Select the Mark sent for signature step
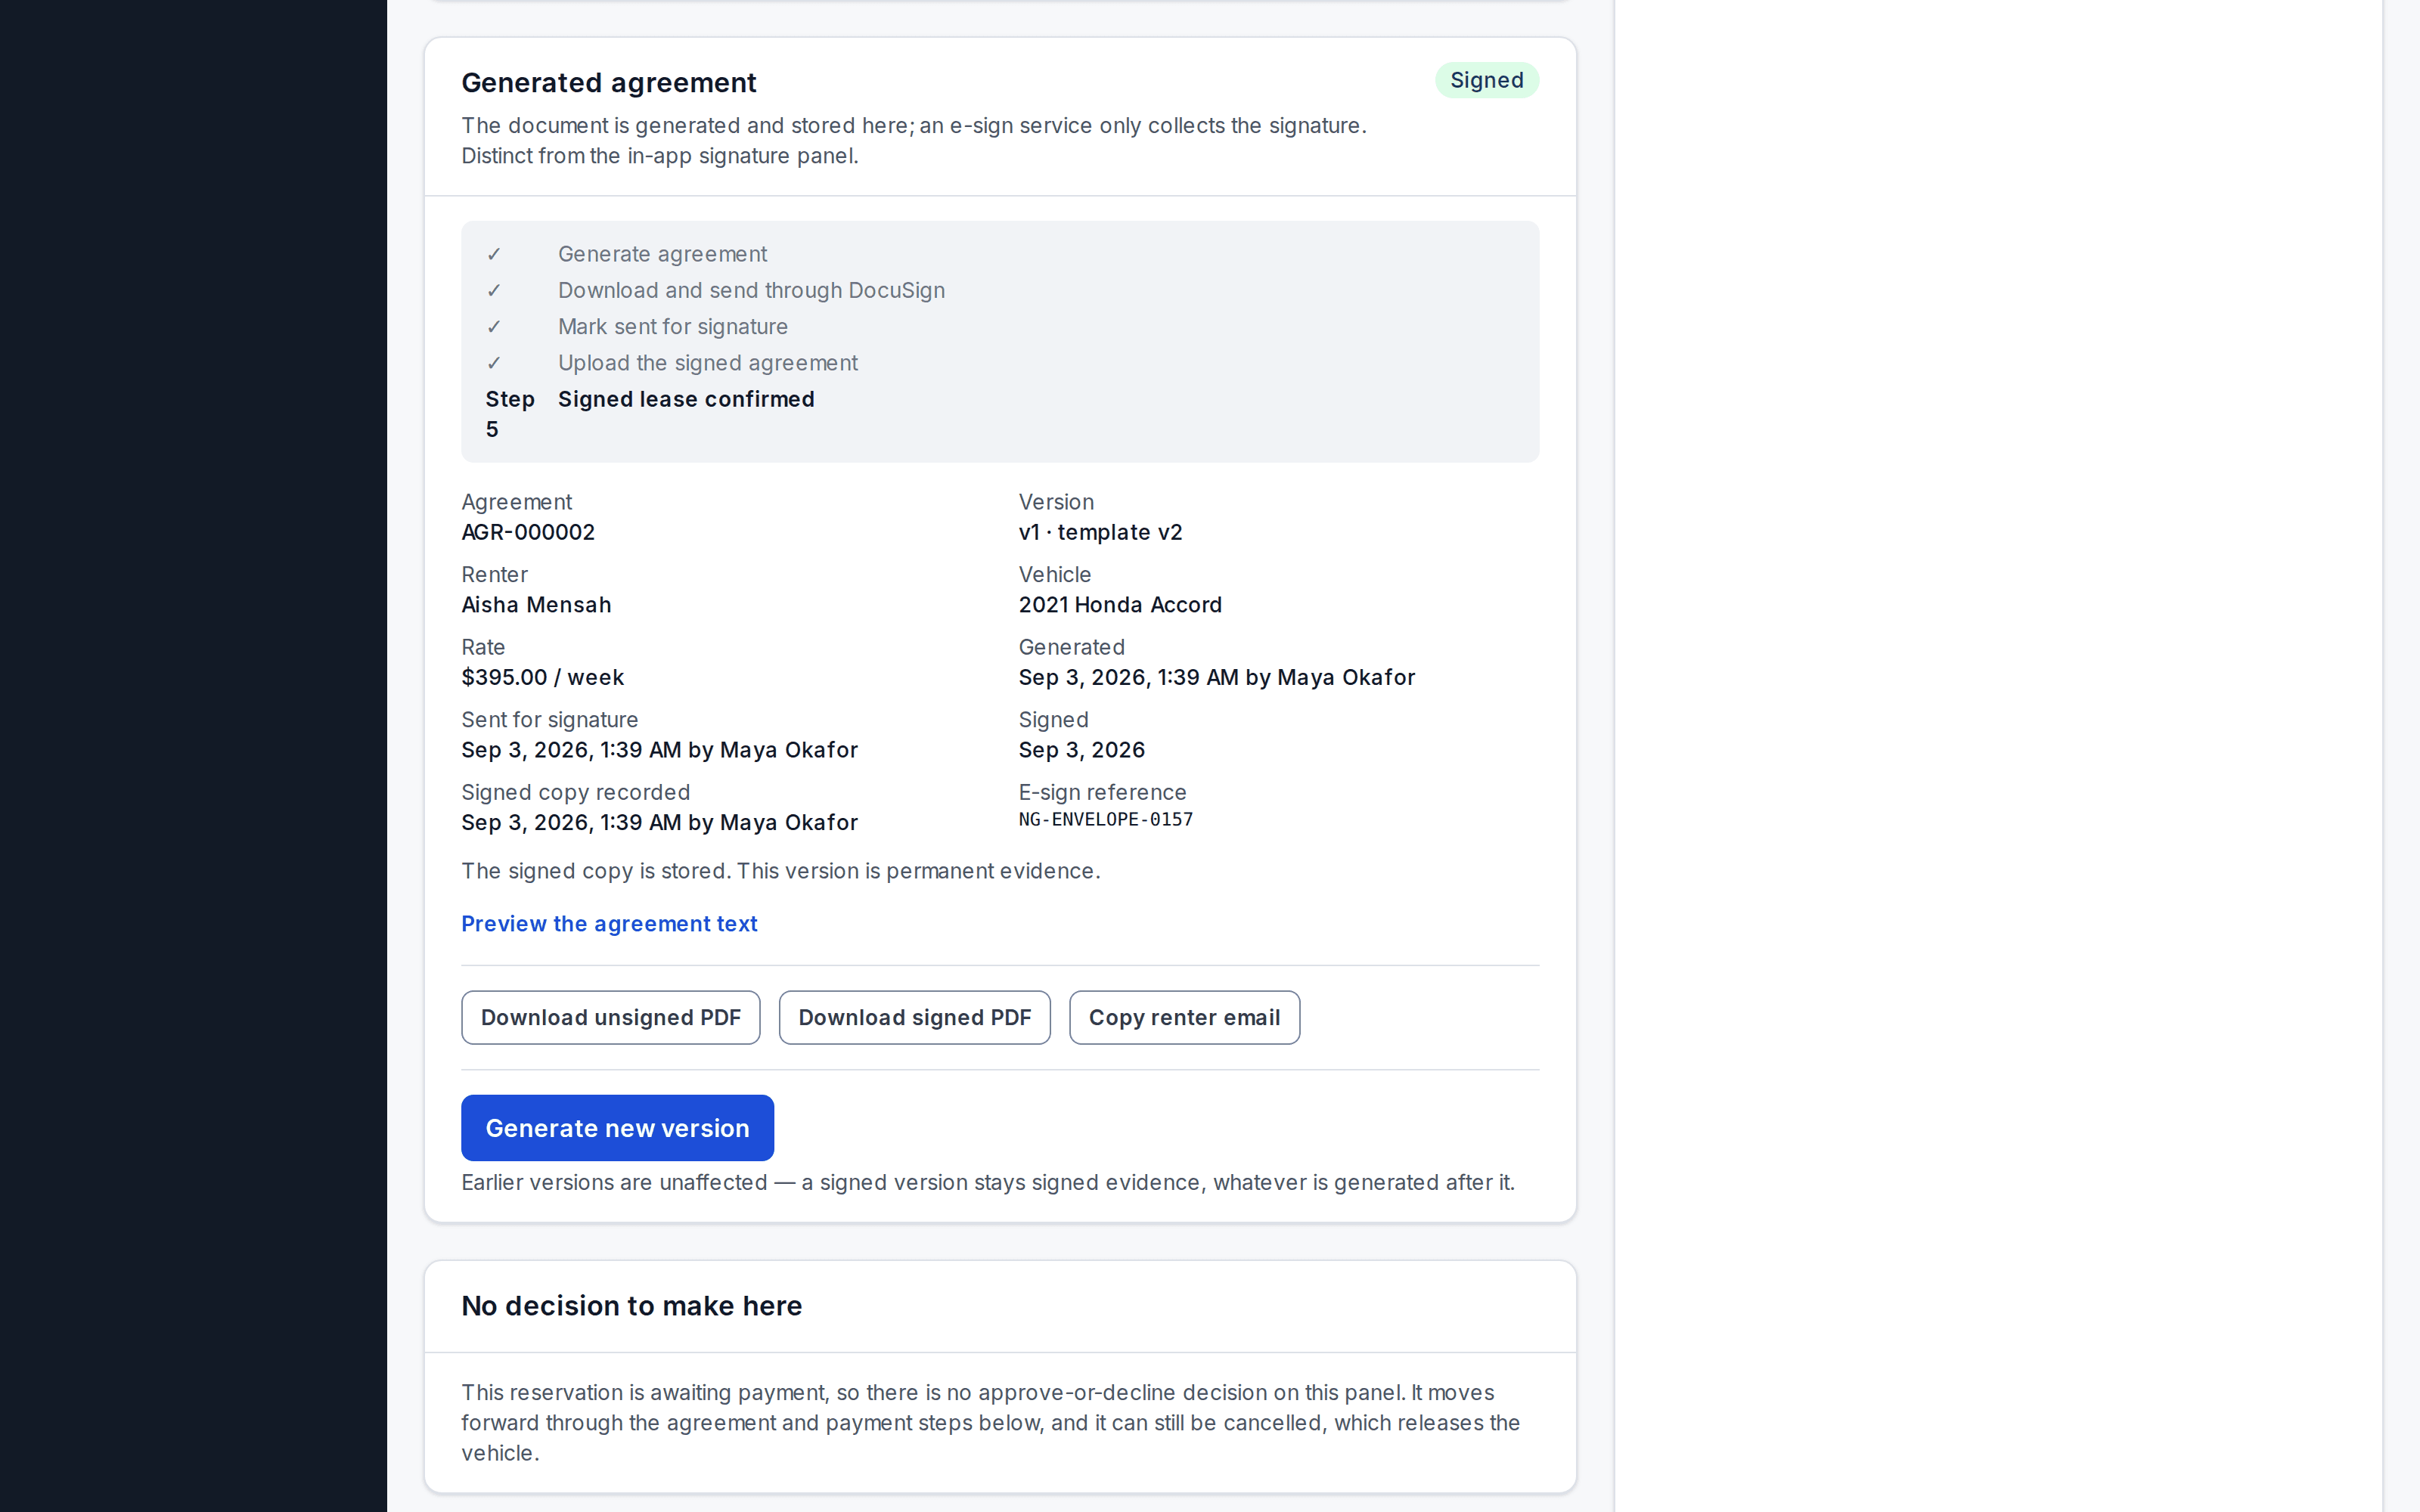The height and width of the screenshot is (1512, 2420). tap(672, 326)
